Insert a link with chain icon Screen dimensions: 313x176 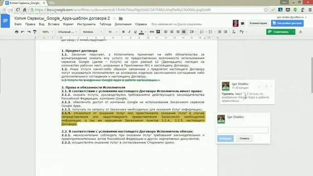[152, 32]
